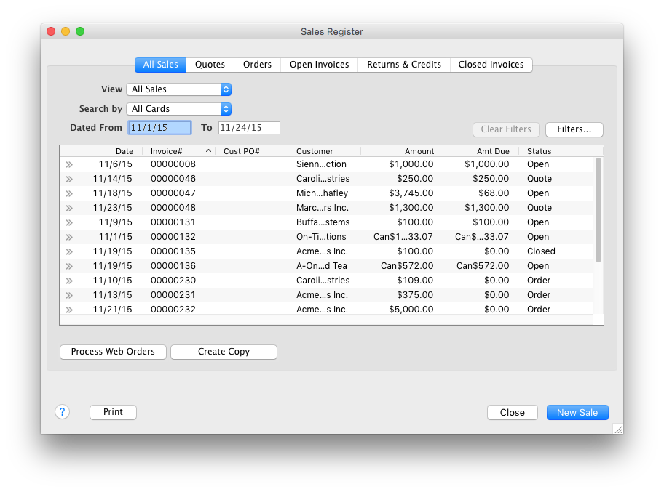The width and height of the screenshot is (664, 492).
Task: Switch to the Quotes tab
Action: tap(210, 65)
